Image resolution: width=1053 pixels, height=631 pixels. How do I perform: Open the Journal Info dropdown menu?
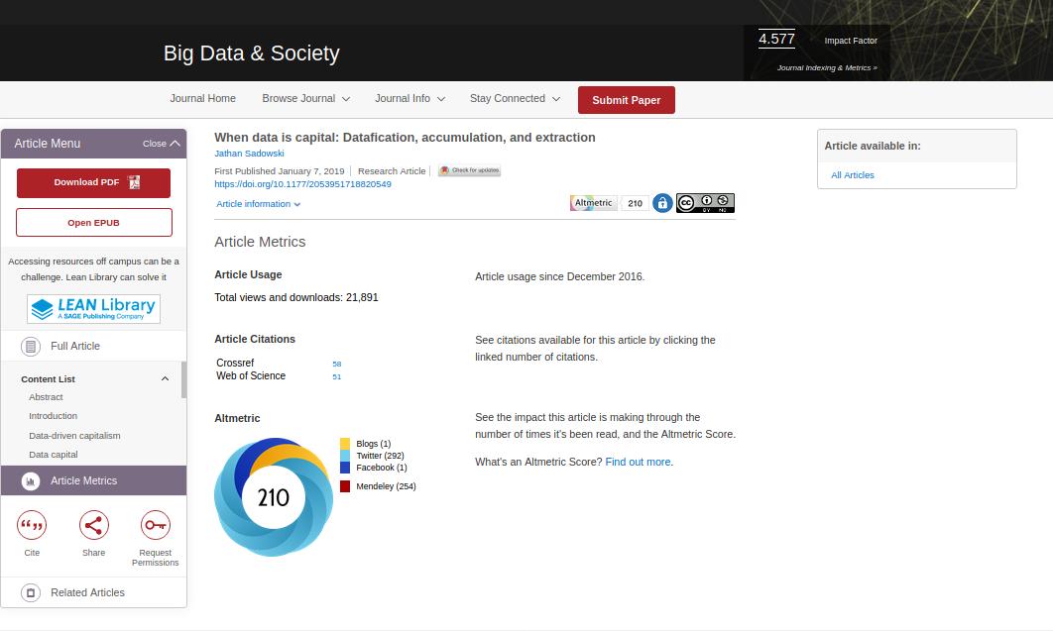[409, 99]
